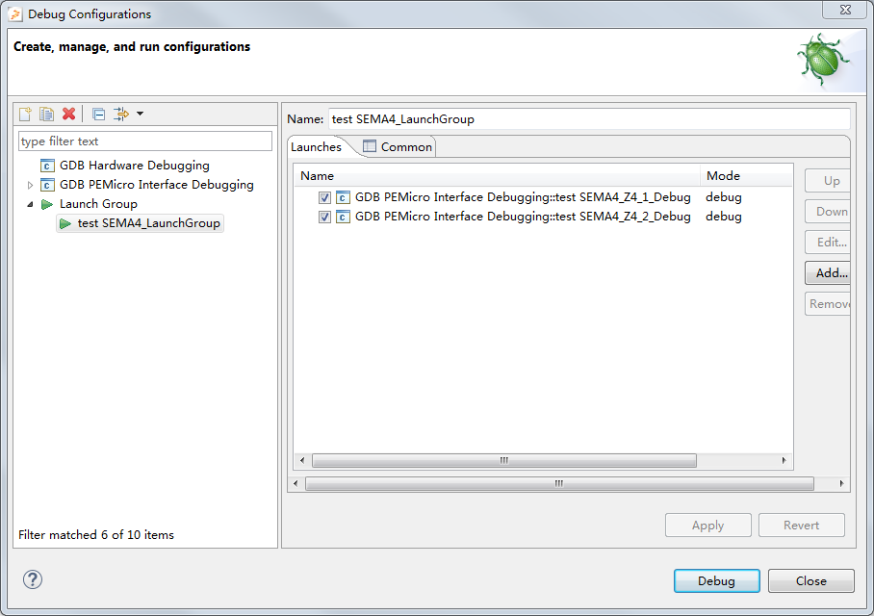Select GDB Hardware Debugging tree item
874x616 pixels.
135,166
